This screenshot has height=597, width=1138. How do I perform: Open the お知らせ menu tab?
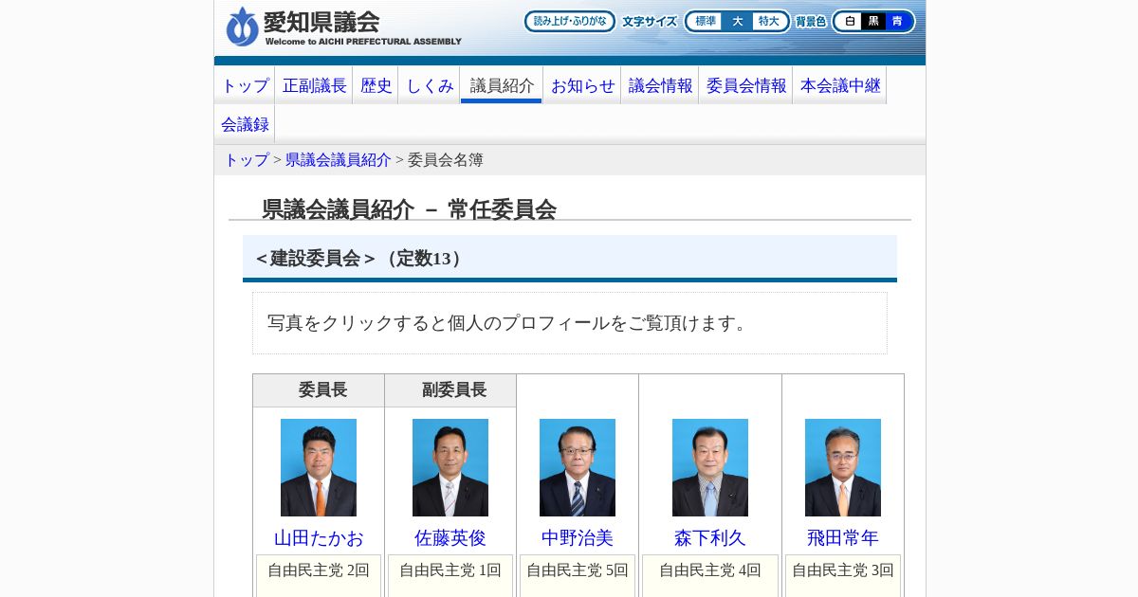tap(582, 85)
